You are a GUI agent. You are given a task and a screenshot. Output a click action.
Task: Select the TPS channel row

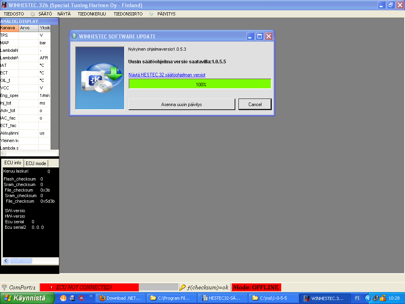coord(25,35)
